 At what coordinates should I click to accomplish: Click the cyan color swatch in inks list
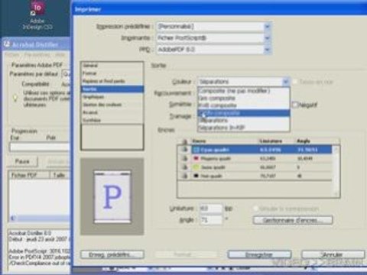pyautogui.click(x=196, y=150)
